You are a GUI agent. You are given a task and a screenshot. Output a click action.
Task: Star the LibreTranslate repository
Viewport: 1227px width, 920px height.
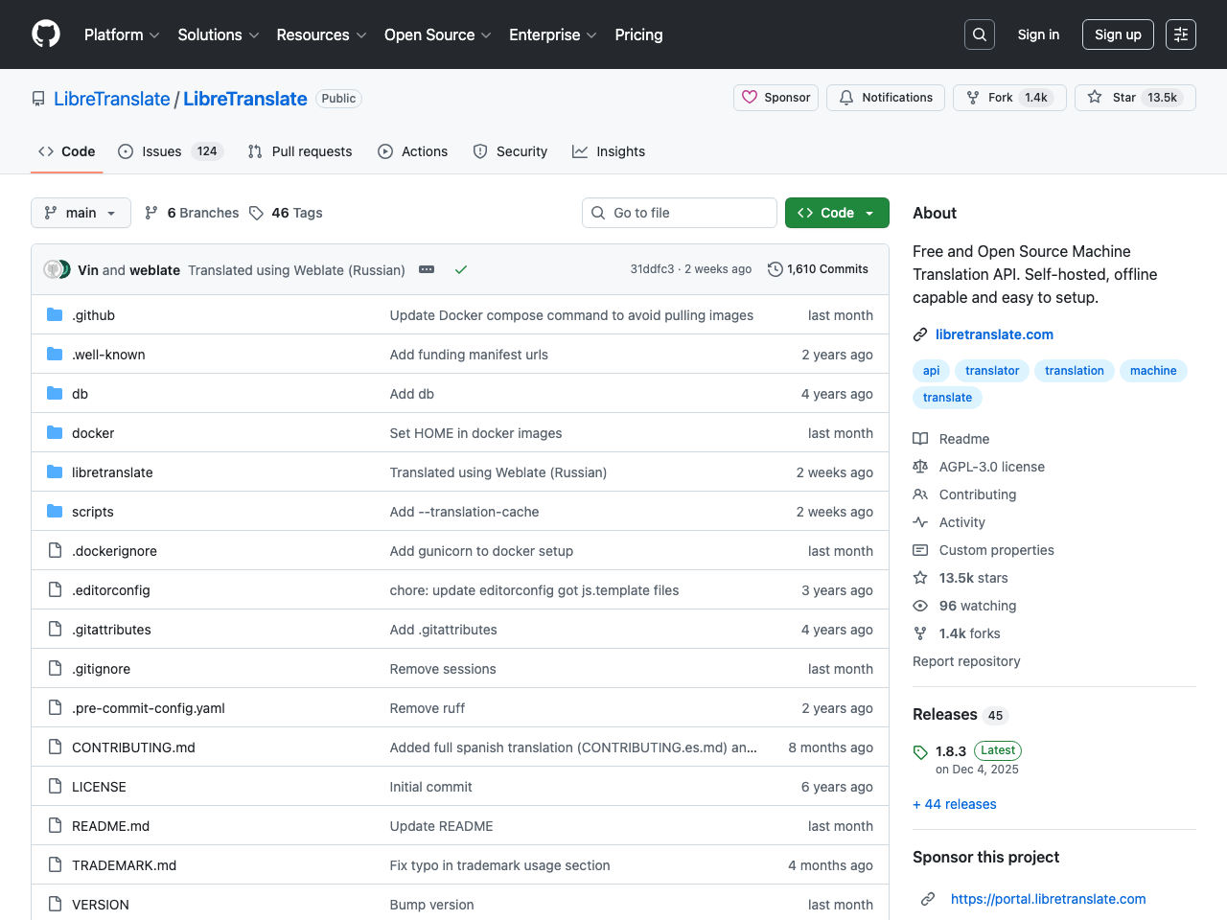click(1135, 98)
